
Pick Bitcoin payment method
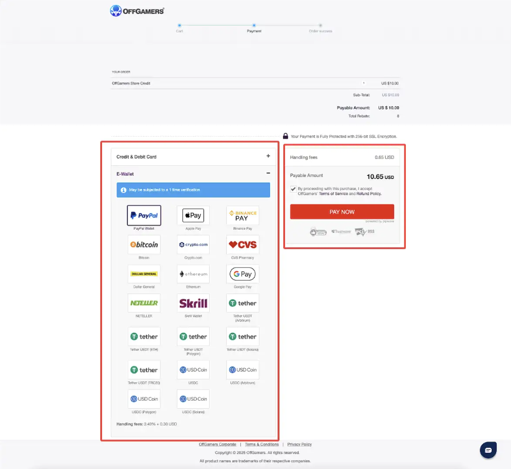(x=144, y=245)
